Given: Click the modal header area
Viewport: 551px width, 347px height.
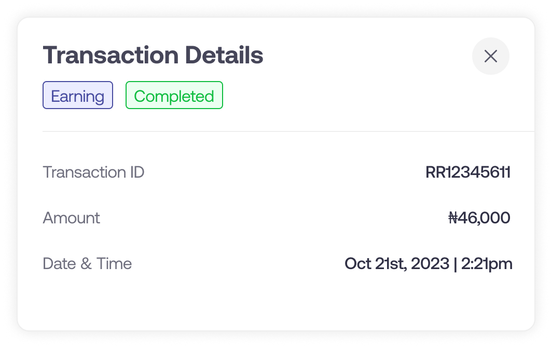Looking at the screenshot, I should click(277, 55).
